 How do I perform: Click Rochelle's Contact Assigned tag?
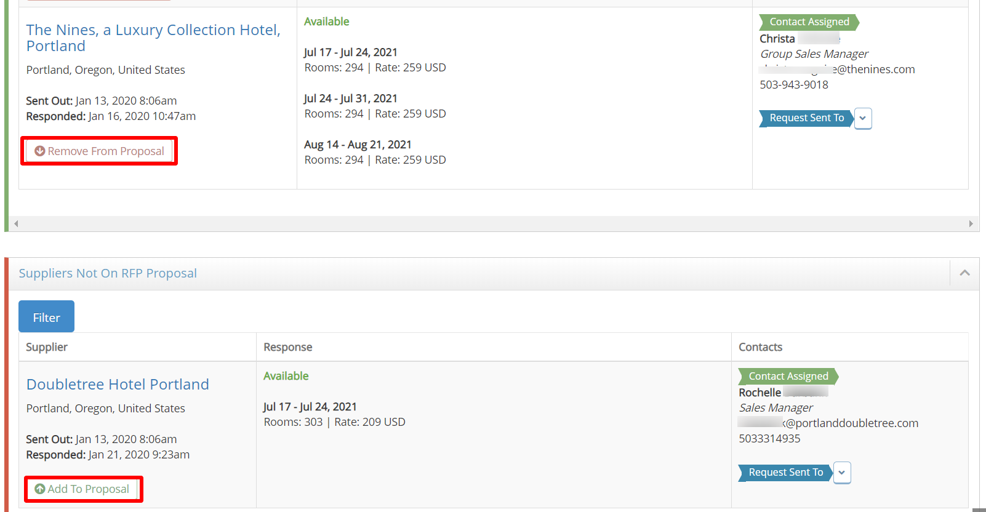[x=788, y=377]
